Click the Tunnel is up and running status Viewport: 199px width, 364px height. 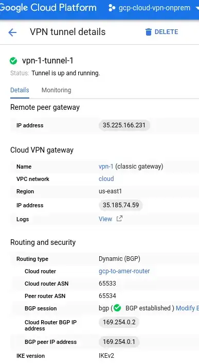[66, 73]
